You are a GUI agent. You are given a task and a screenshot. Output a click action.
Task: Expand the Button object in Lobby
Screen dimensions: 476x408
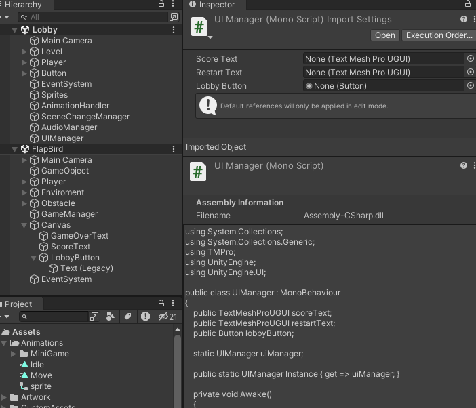24,73
